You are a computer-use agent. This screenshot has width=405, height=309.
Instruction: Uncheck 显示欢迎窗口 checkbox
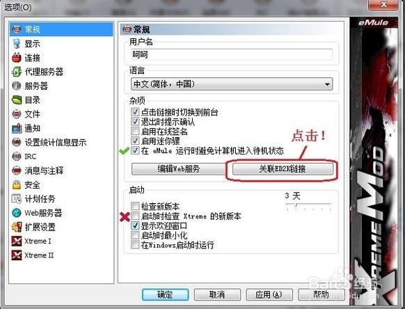click(x=135, y=225)
